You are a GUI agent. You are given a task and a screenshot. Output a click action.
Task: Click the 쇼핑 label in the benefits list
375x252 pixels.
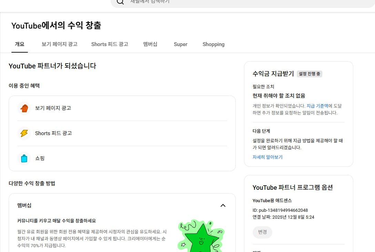pos(40,158)
